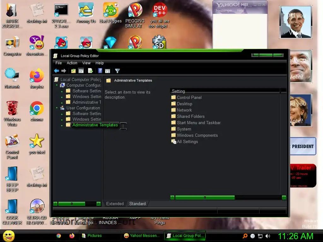Go up one level with folder-arrow icon
Viewport: 323px width, 242px height.
pyautogui.click(x=73, y=71)
